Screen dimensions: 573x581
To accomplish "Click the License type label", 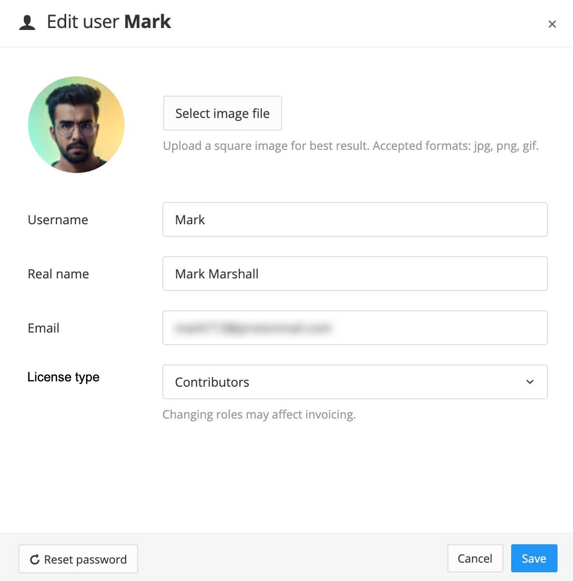I will pos(63,377).
